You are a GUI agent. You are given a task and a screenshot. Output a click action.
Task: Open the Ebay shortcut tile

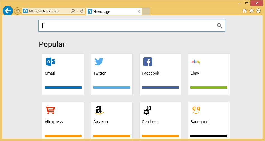pyautogui.click(x=209, y=74)
